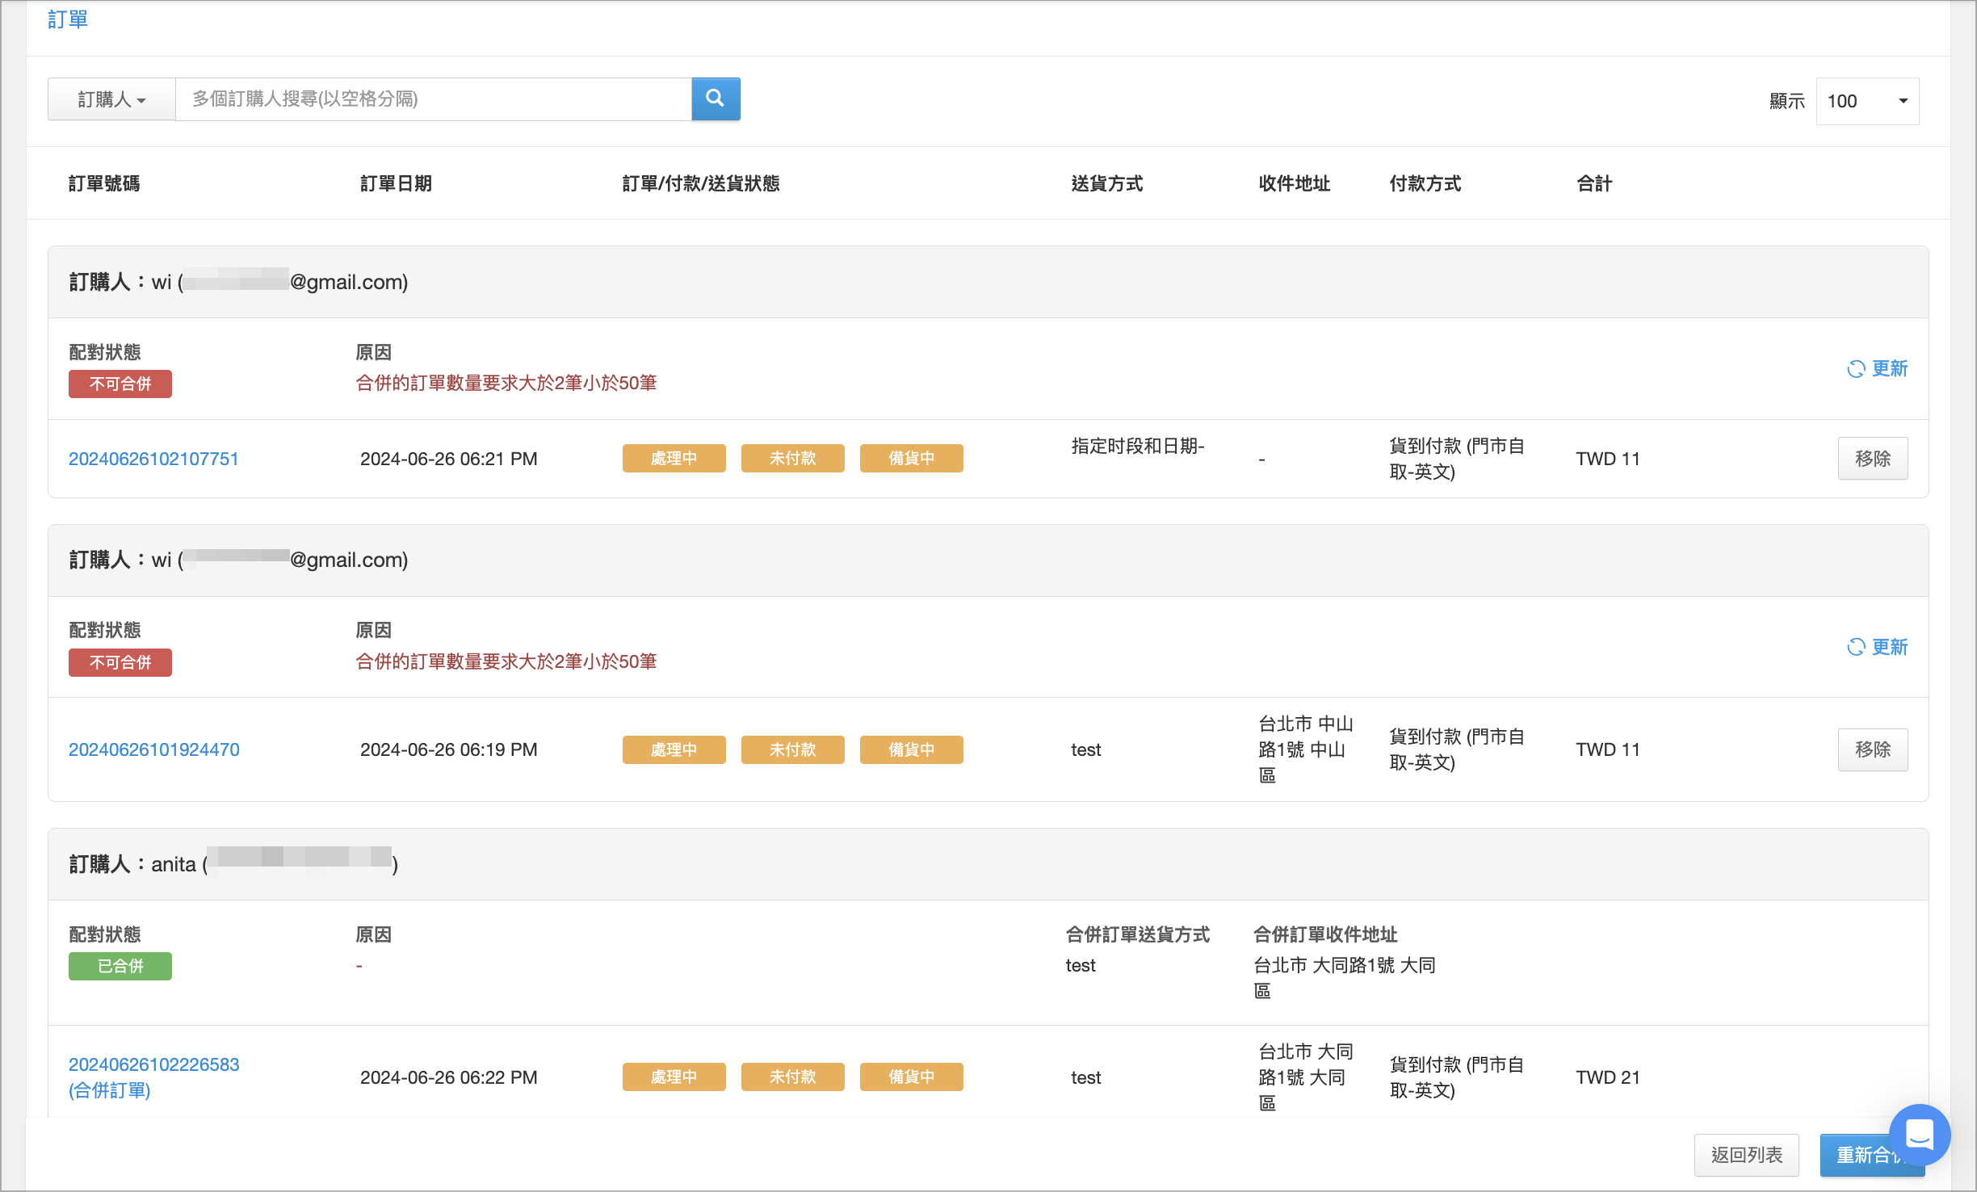Click the 合併訂單送貨方式 label
Image resolution: width=1977 pixels, height=1192 pixels.
[1138, 934]
